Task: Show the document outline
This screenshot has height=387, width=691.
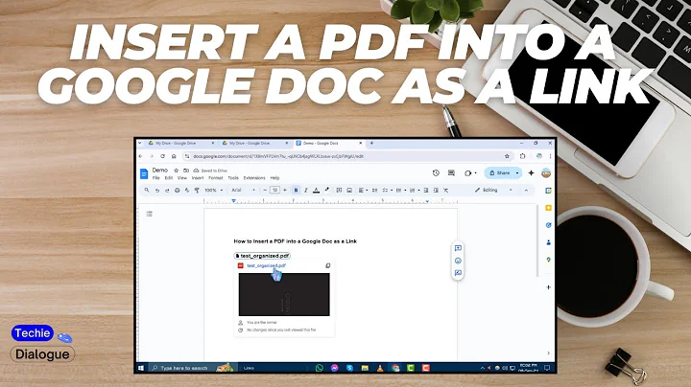Action: coord(150,214)
